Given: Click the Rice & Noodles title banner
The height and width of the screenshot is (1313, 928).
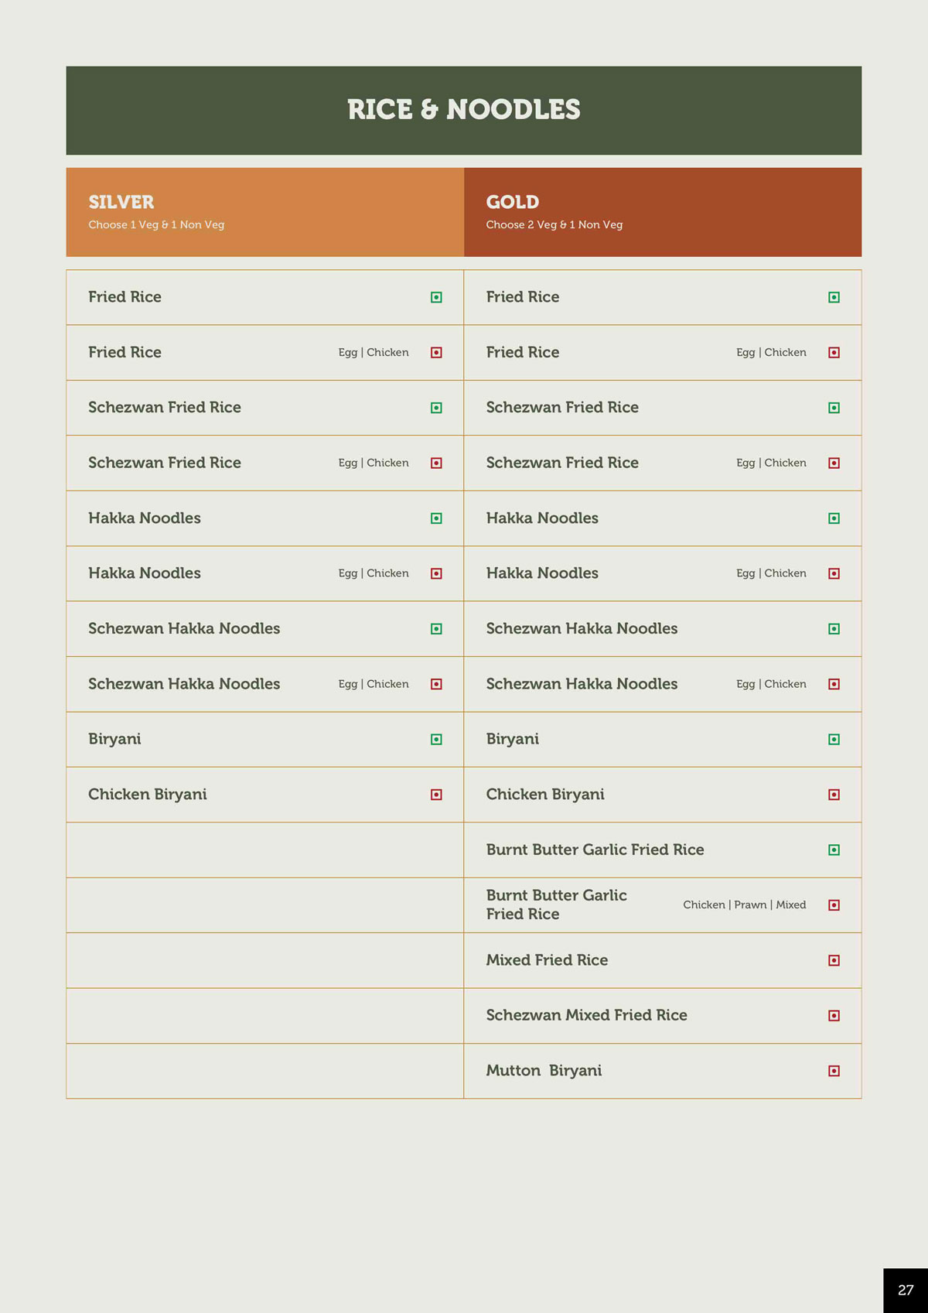Looking at the screenshot, I should click(x=463, y=110).
